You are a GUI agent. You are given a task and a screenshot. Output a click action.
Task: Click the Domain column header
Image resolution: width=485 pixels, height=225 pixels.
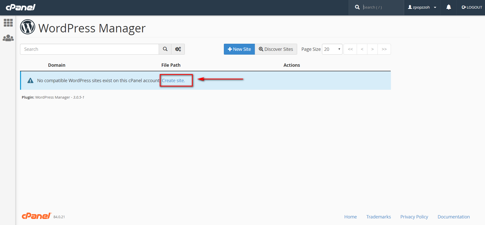click(57, 65)
